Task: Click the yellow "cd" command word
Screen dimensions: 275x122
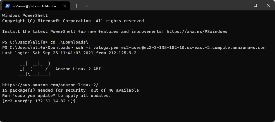Action: coord(53,42)
